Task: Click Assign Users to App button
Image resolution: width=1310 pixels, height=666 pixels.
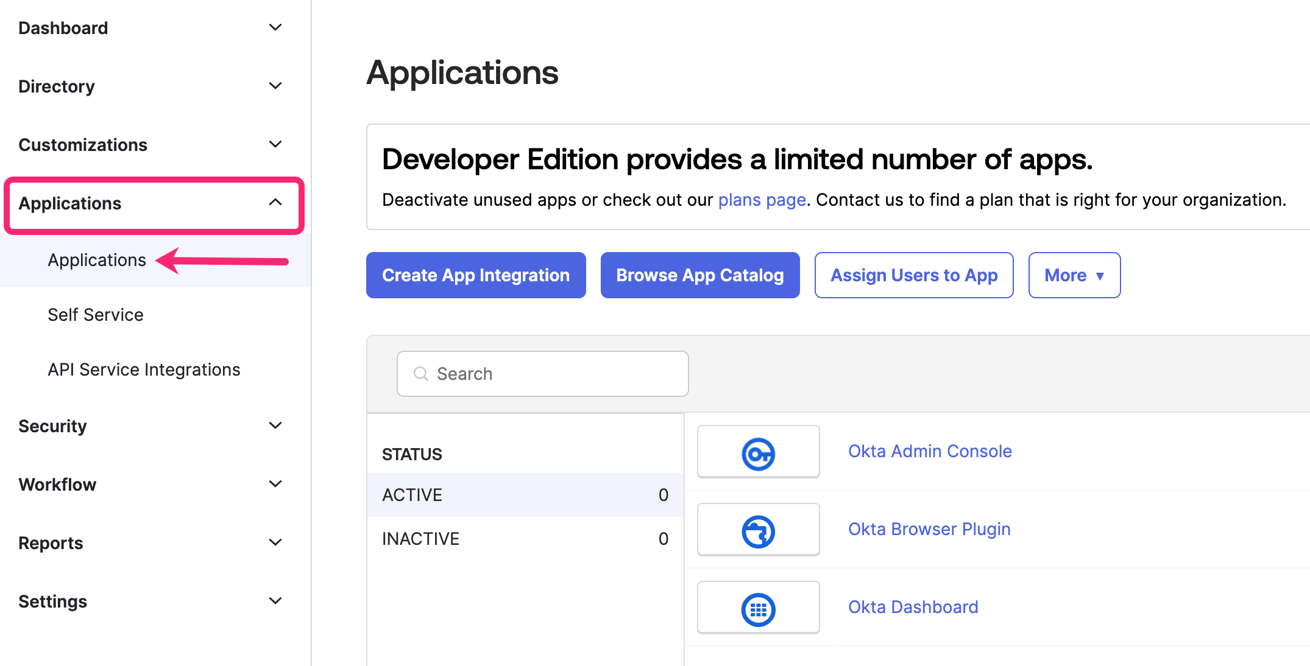Action: [x=914, y=275]
